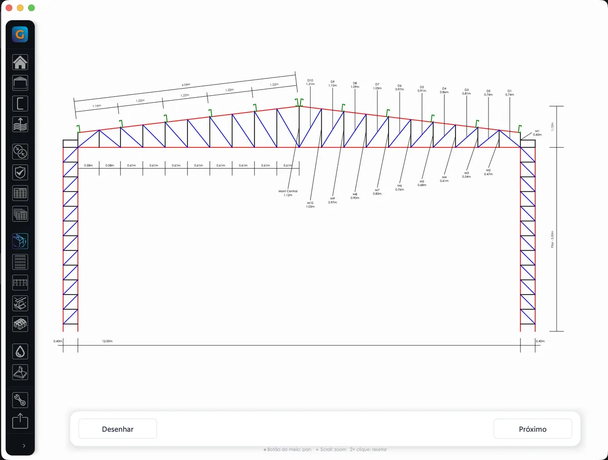Click the two-circles arrows forces icon
Image resolution: width=608 pixels, height=460 pixels.
tap(20, 152)
